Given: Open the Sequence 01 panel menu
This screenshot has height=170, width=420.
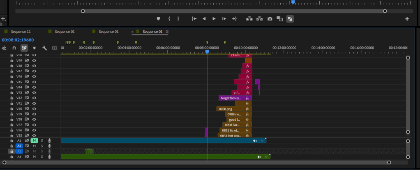Looking at the screenshot, I should (x=167, y=32).
